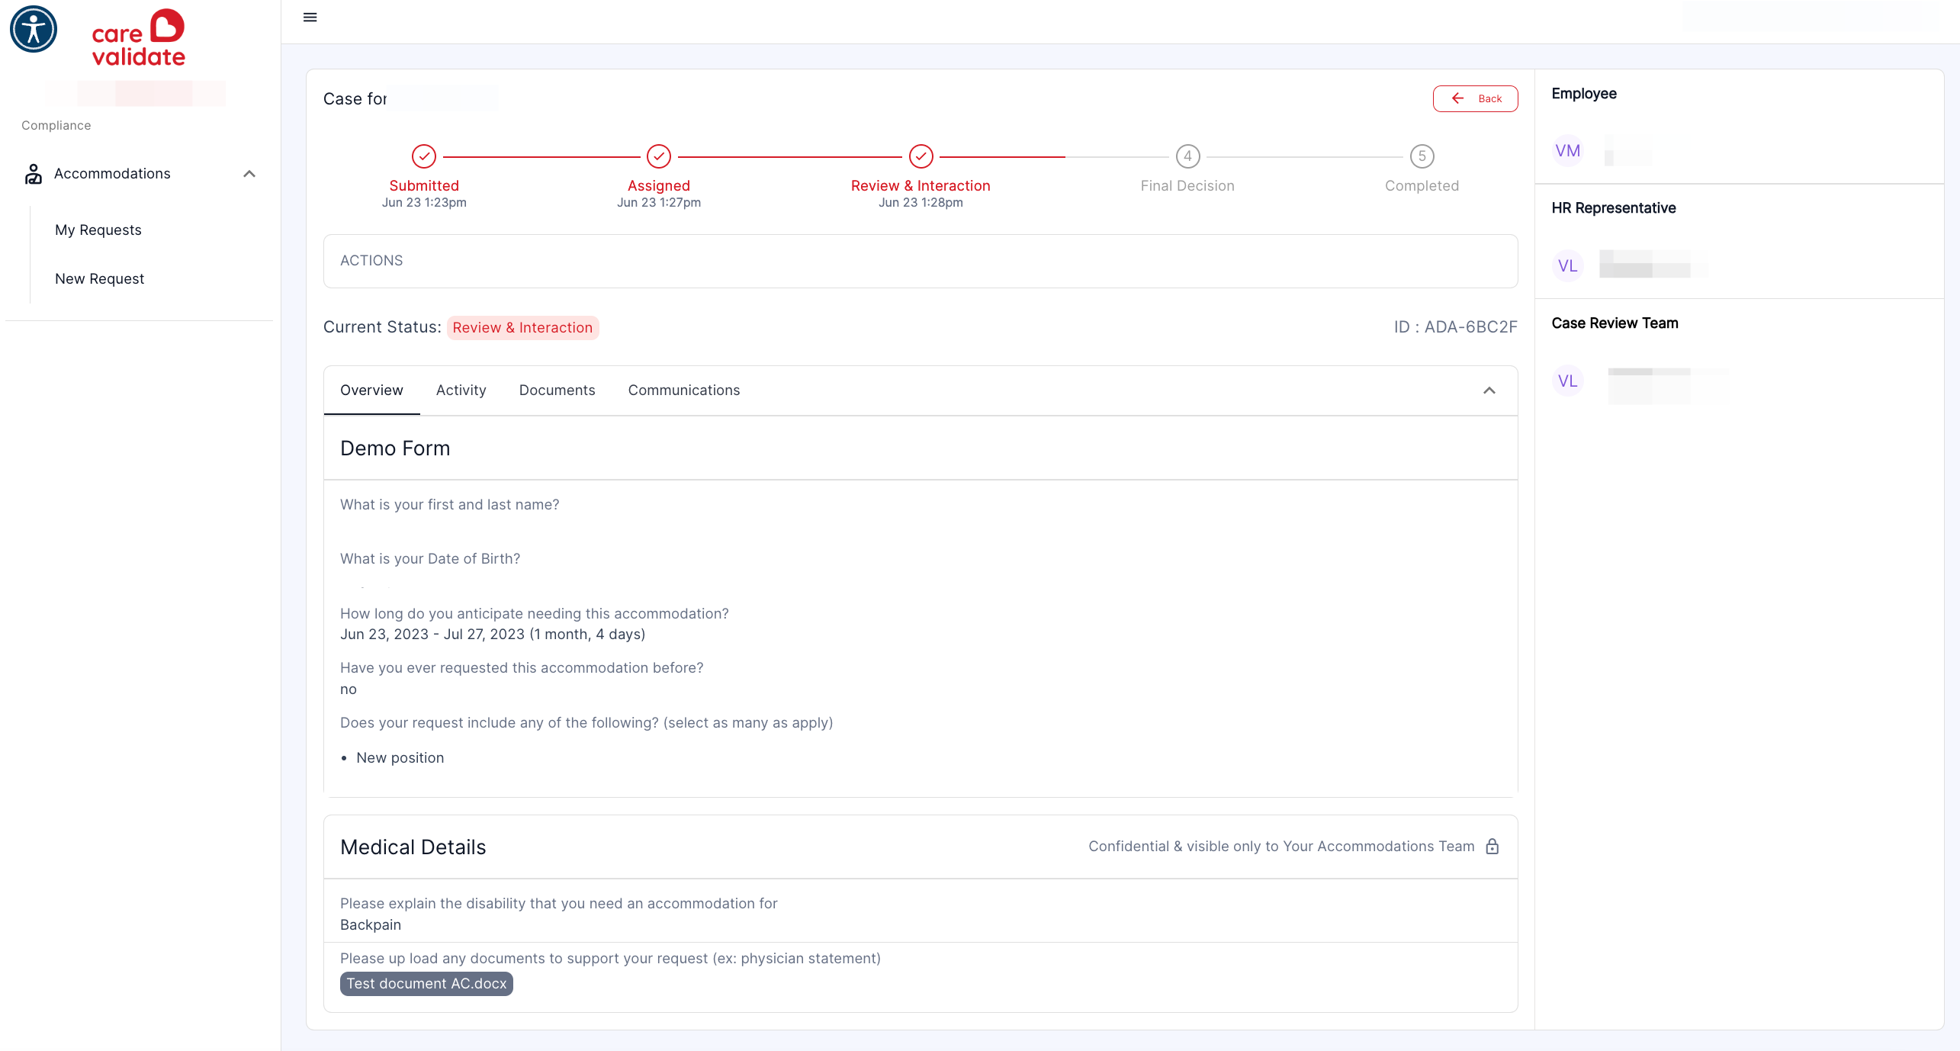
Task: Click the Compliance section label
Action: [56, 125]
